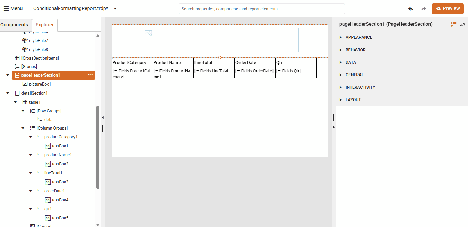Collapse the right properties panel arrow

click(333, 127)
